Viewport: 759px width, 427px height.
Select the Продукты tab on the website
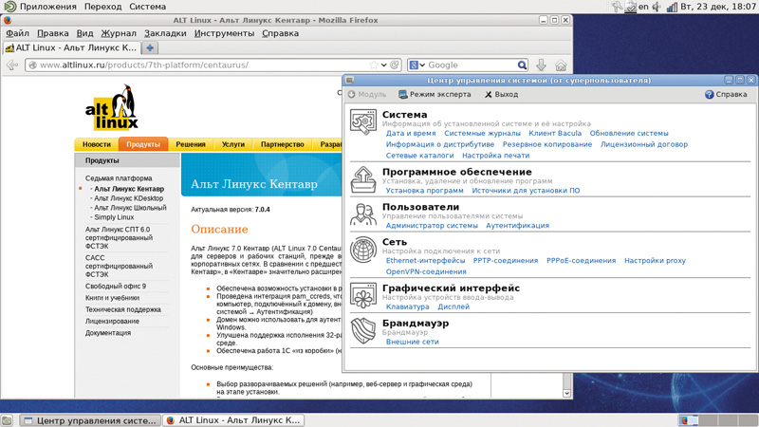[x=143, y=144]
